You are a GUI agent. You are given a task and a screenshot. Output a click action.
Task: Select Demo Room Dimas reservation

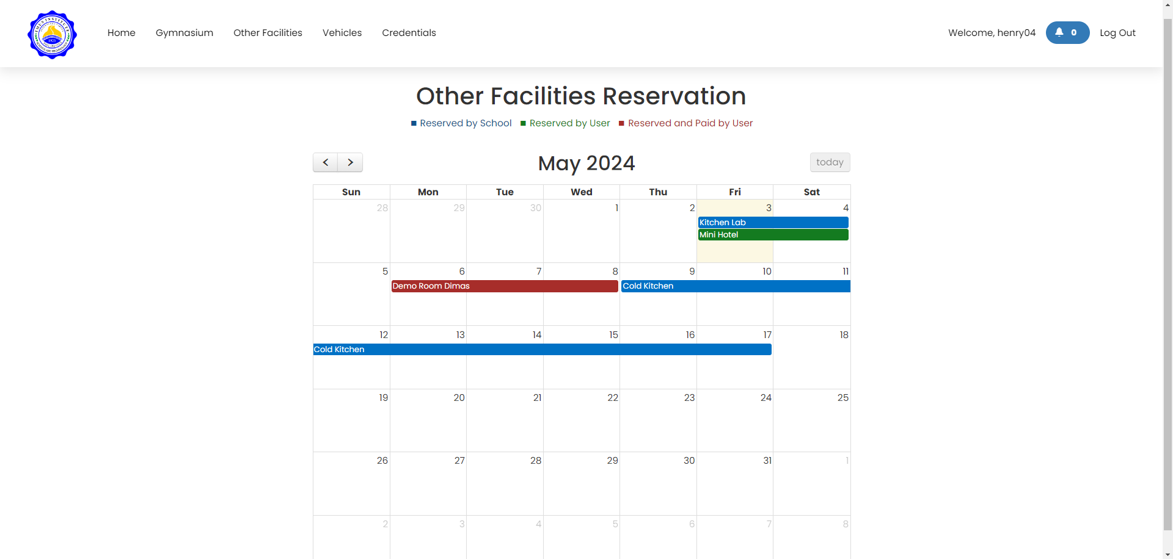[504, 286]
